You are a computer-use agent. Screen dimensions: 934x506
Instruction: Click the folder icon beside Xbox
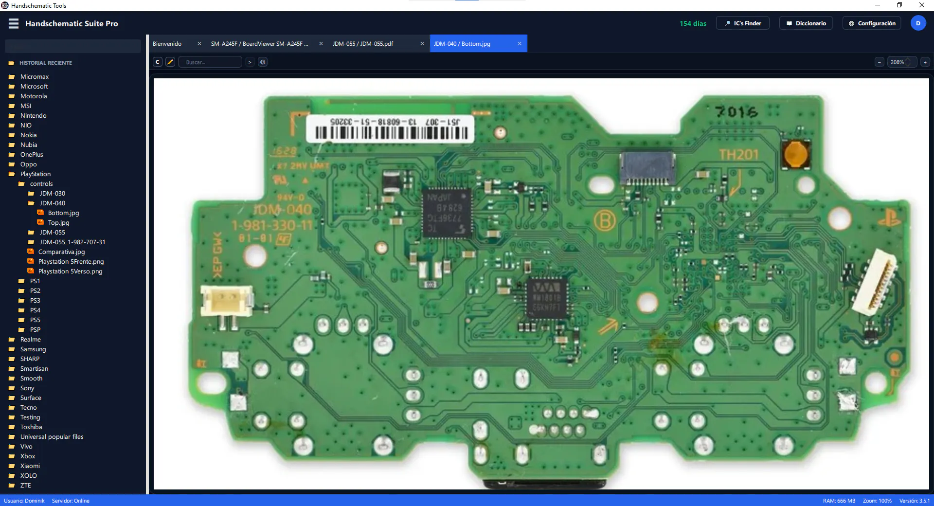[12, 456]
